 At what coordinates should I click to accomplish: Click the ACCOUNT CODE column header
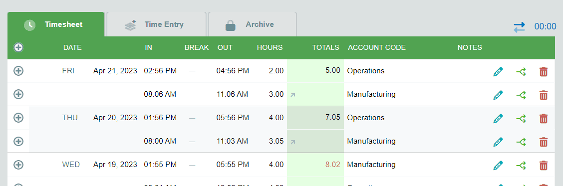(377, 47)
